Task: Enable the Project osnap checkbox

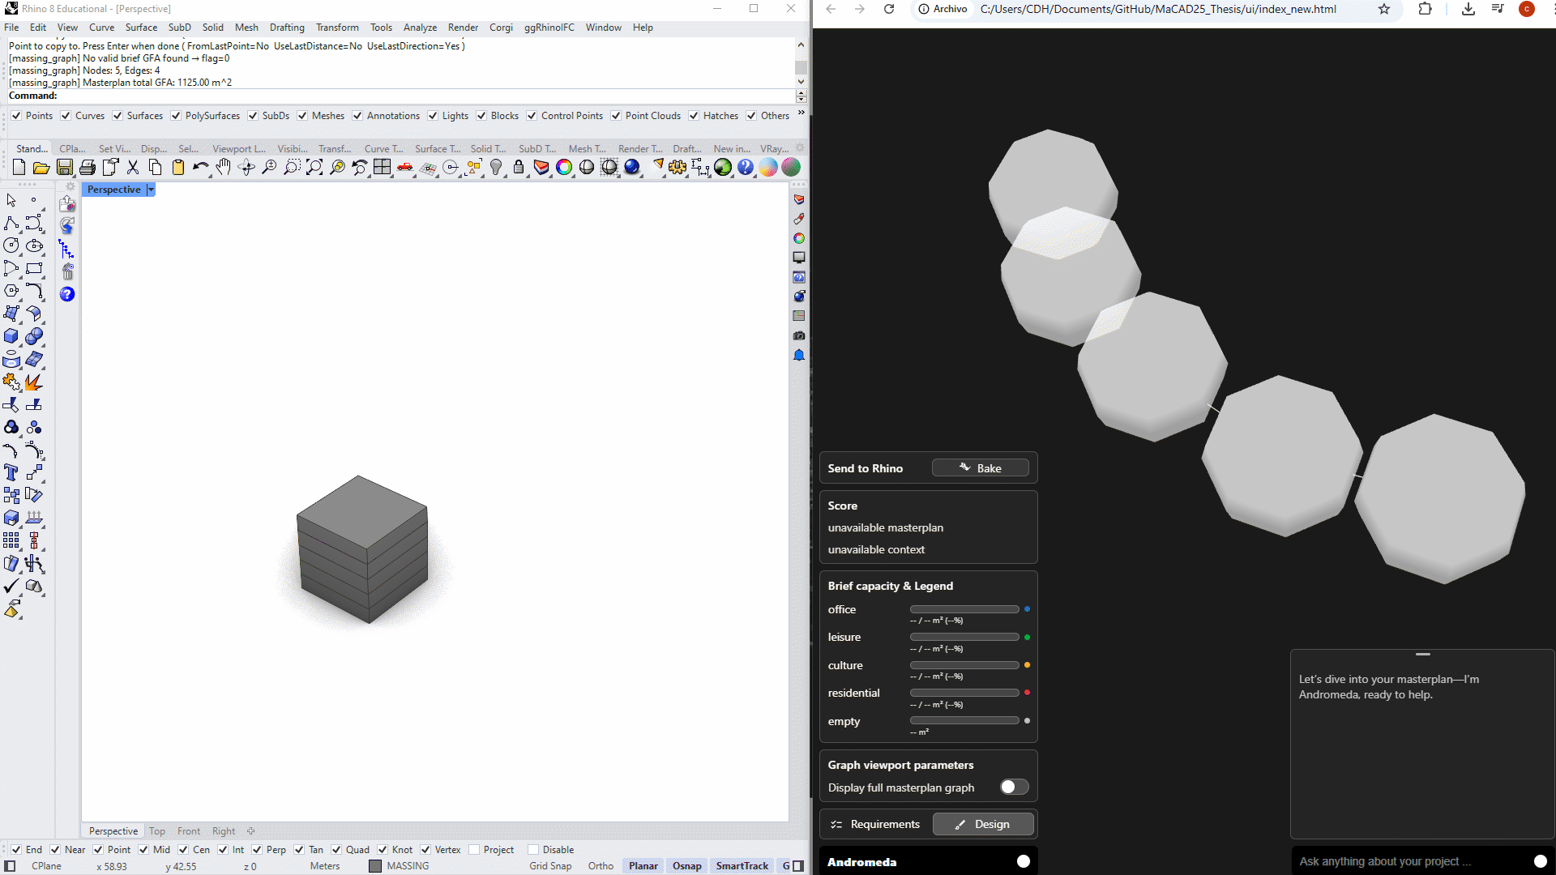Action: pos(475,850)
